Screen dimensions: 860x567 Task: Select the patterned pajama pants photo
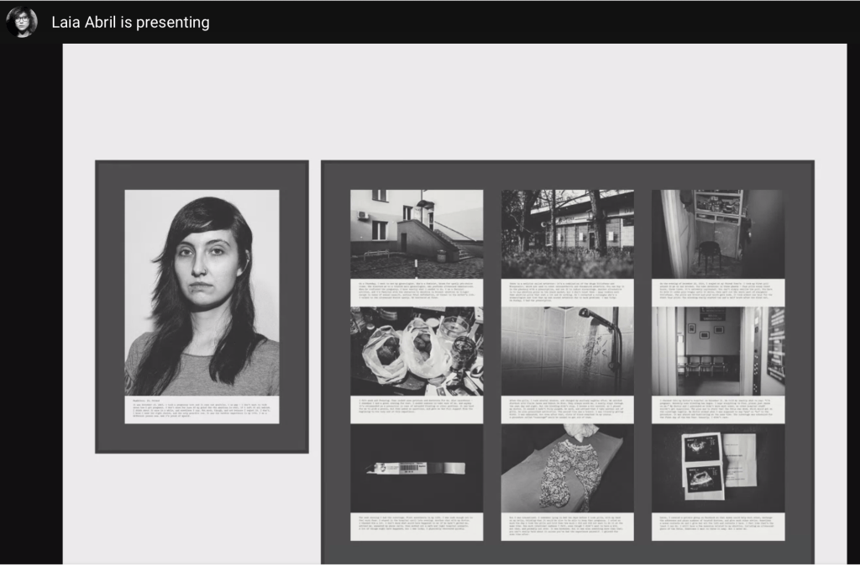coord(568,468)
